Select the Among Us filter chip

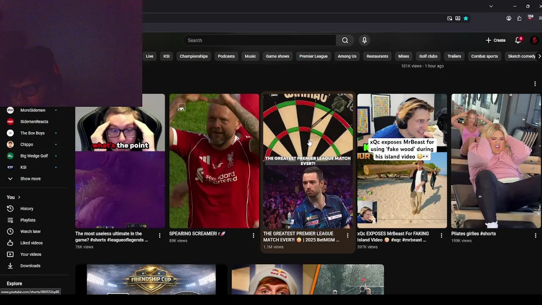point(347,56)
